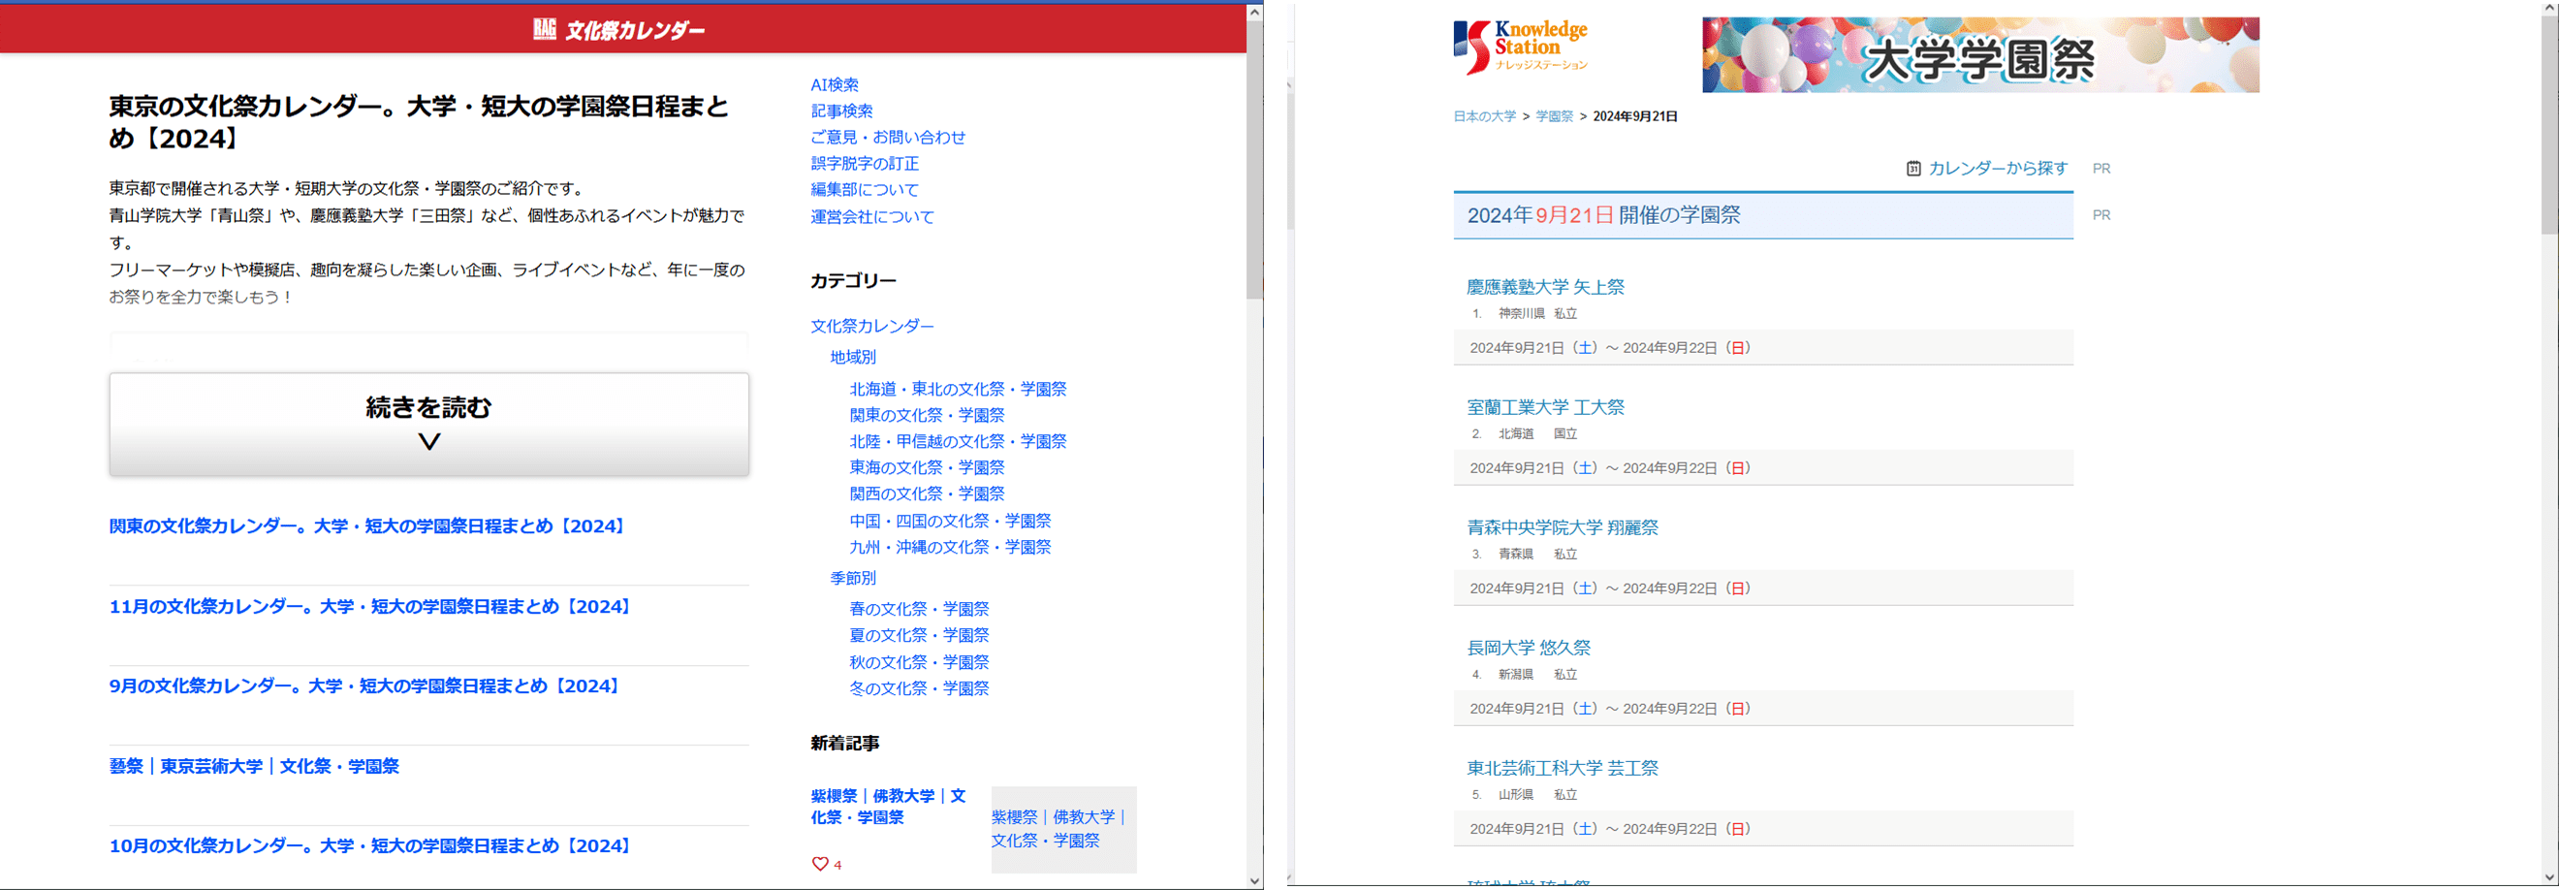The width and height of the screenshot is (2559, 890).
Task: Open 紫櫻祭｜佛教大学 bold news link
Action: 888,807
